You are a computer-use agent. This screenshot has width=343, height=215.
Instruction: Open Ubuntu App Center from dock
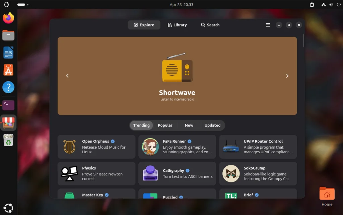[8, 70]
